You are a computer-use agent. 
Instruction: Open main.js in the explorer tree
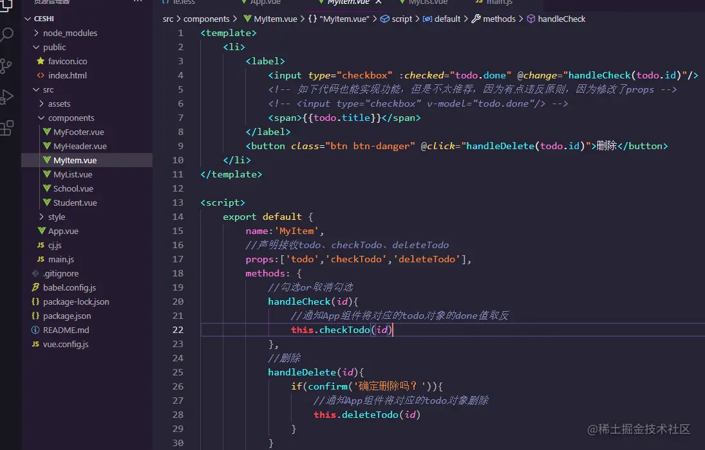click(x=61, y=260)
